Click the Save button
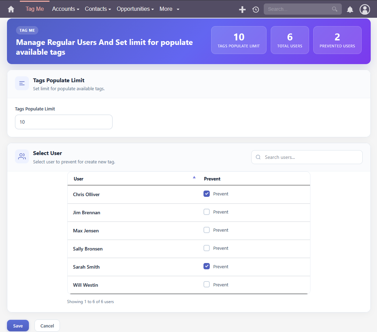Screen dimensions: 377x332 (18, 326)
